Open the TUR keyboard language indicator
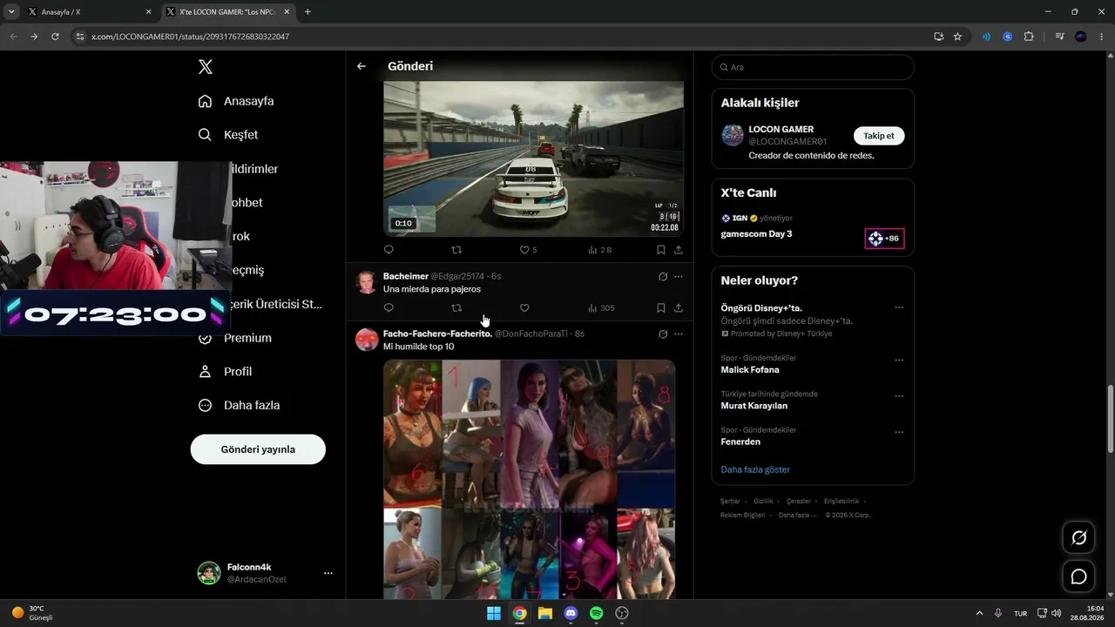Screen dimensions: 1115x627 (x=1020, y=613)
